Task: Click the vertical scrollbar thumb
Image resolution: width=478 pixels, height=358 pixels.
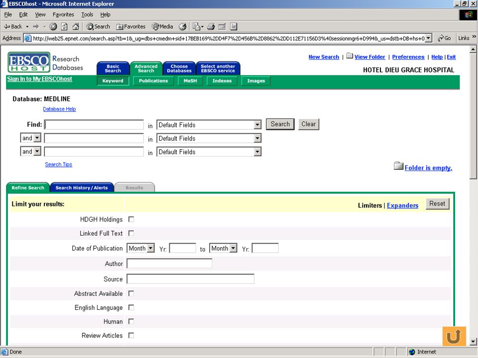Action: pos(473,116)
